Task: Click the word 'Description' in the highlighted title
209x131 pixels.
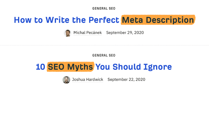Action: (x=170, y=20)
